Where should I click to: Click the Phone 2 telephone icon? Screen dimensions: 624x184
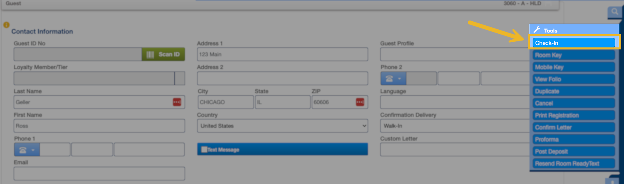pyautogui.click(x=389, y=78)
